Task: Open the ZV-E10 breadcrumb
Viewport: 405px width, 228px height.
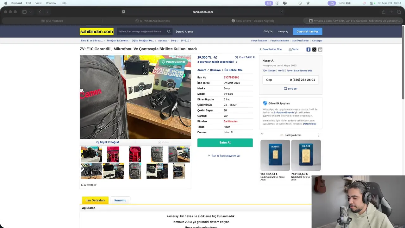Action: [x=185, y=41]
